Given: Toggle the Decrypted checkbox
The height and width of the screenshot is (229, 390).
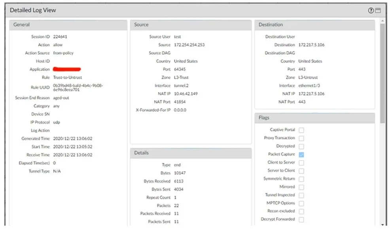Looking at the screenshot, I should click(x=301, y=146).
